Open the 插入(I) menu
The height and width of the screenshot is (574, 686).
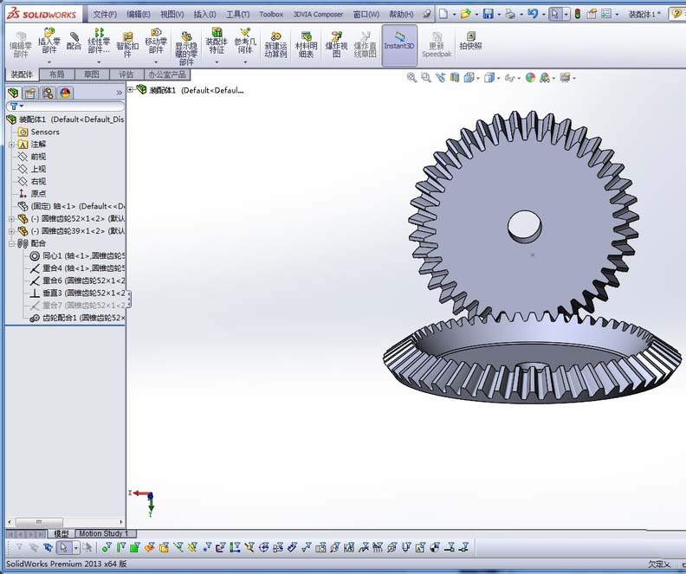point(204,15)
